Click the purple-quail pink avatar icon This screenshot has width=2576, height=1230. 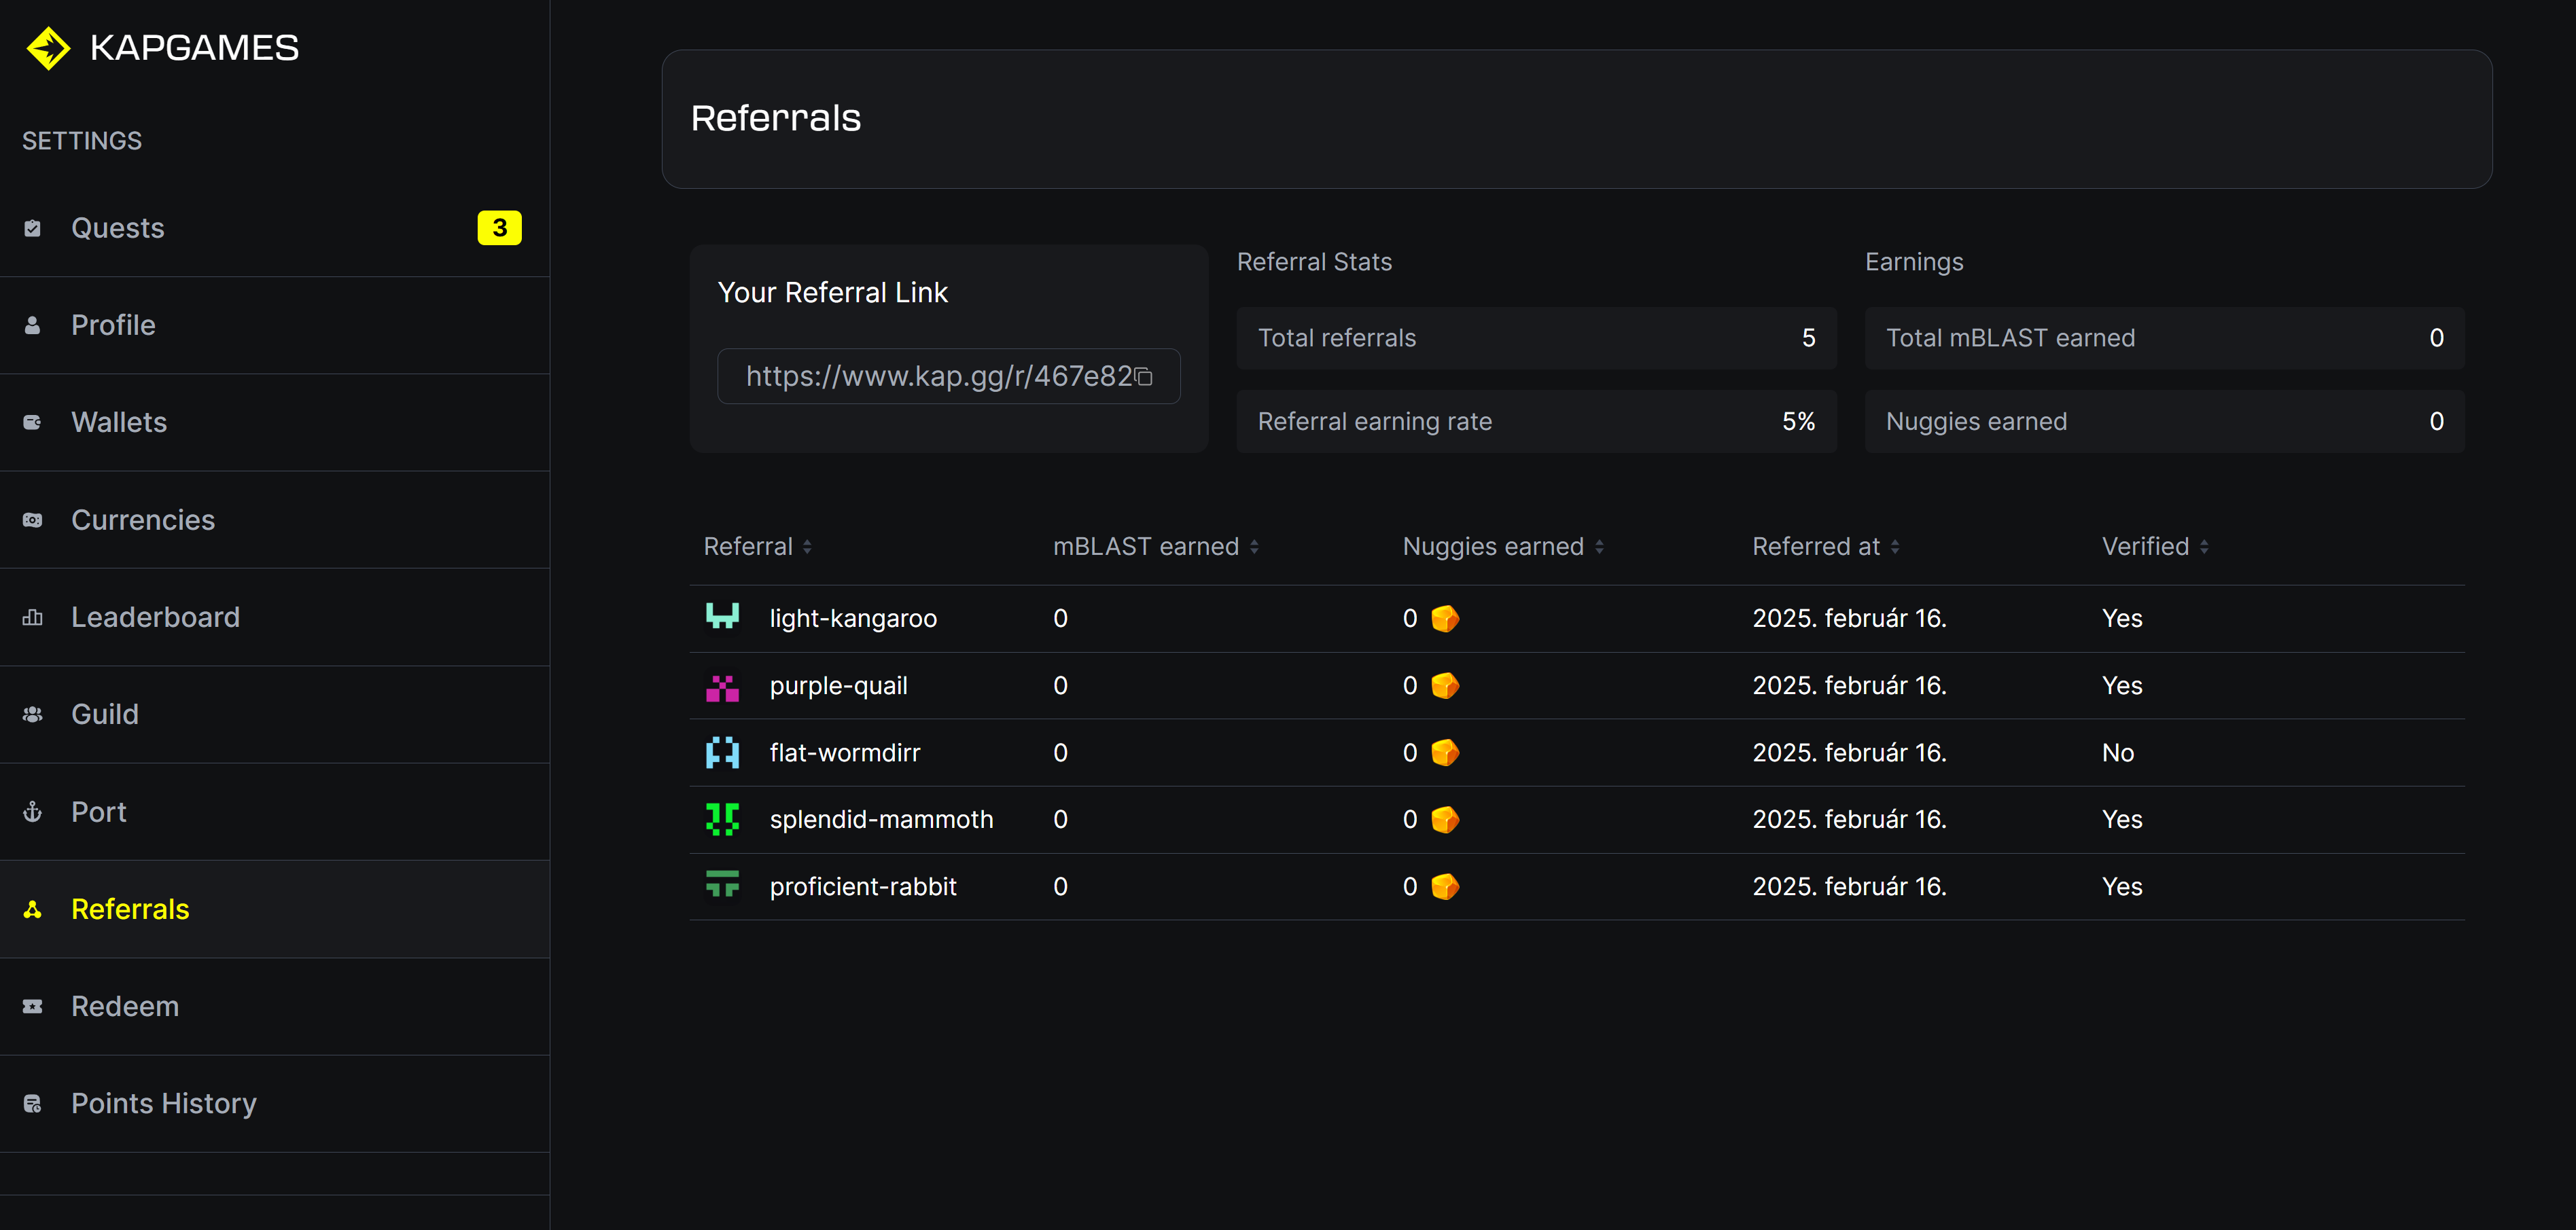722,685
